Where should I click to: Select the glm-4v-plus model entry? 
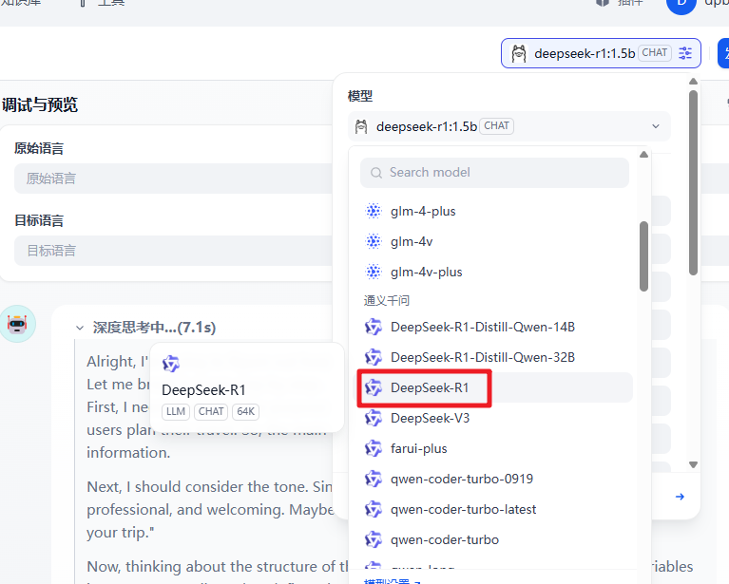[x=426, y=272]
